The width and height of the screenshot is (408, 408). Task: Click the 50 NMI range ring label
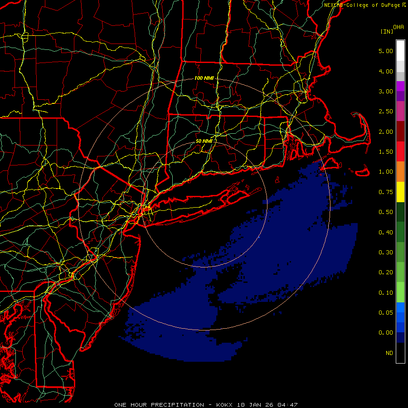[204, 141]
